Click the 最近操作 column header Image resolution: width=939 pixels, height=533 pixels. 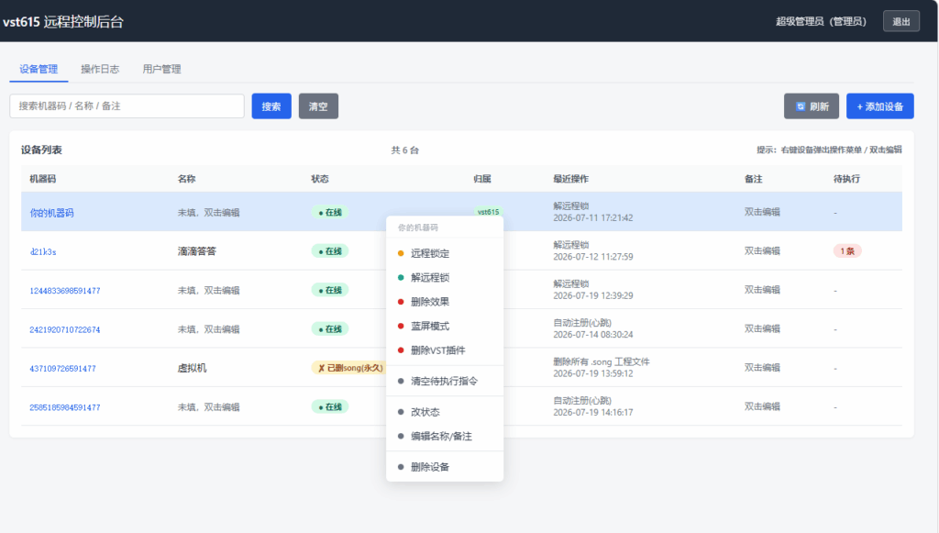[570, 179]
